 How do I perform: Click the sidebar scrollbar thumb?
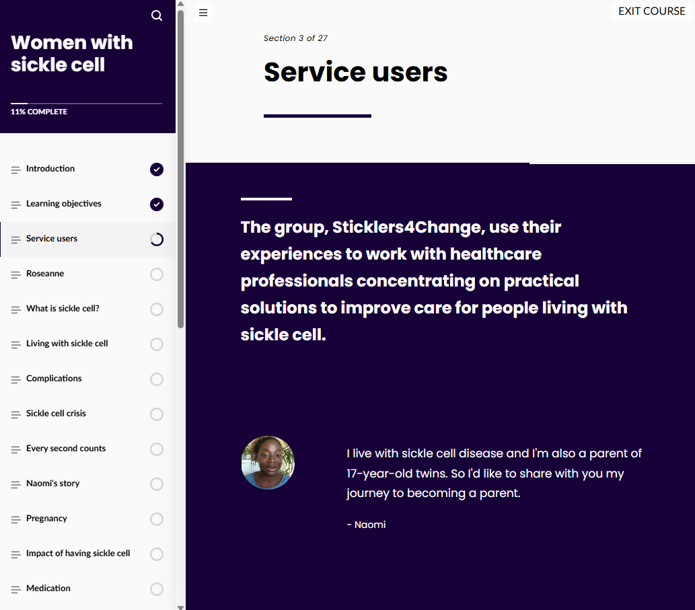180,168
